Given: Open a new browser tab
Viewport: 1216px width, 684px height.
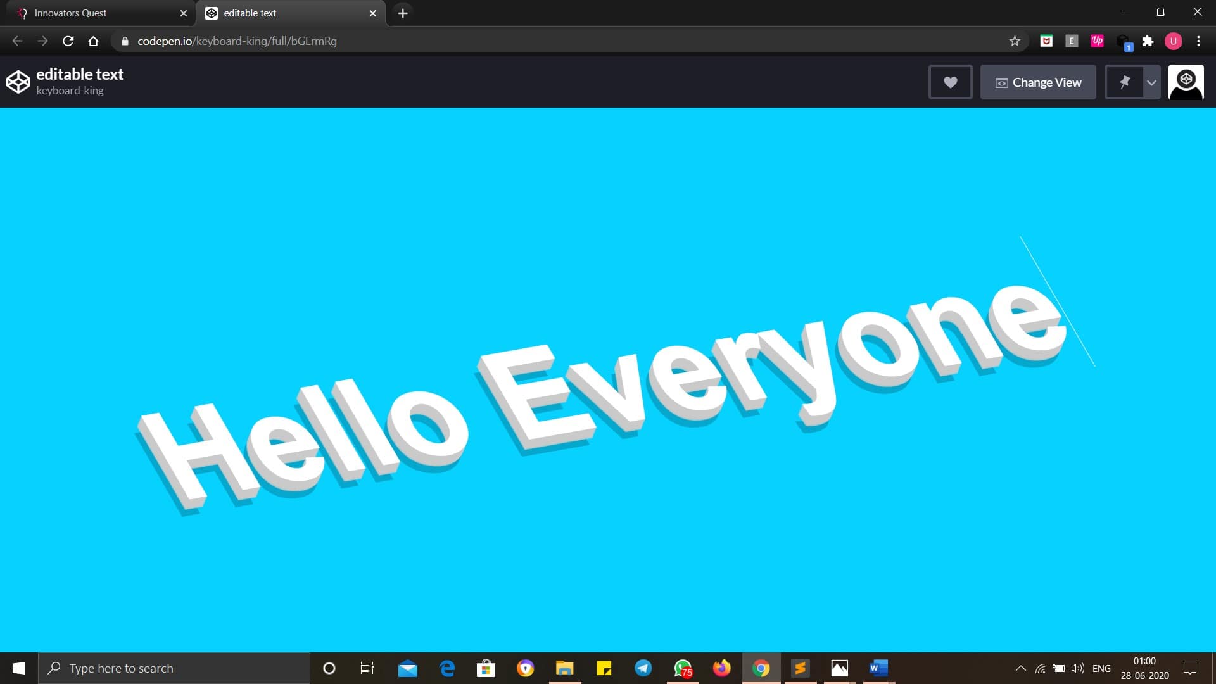Looking at the screenshot, I should 403,13.
